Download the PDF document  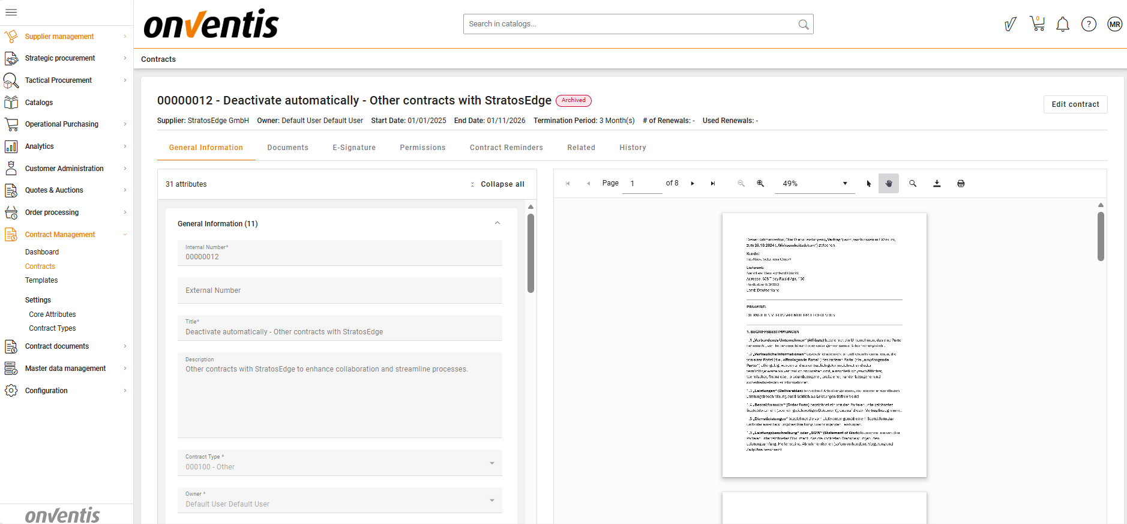click(x=937, y=184)
